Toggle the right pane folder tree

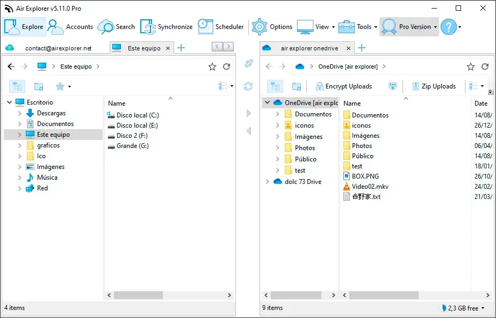coord(275,86)
